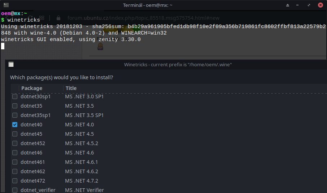Click the 'MS .NET 4.6.2' title text
The height and width of the screenshot is (193, 327).
(x=82, y=171)
